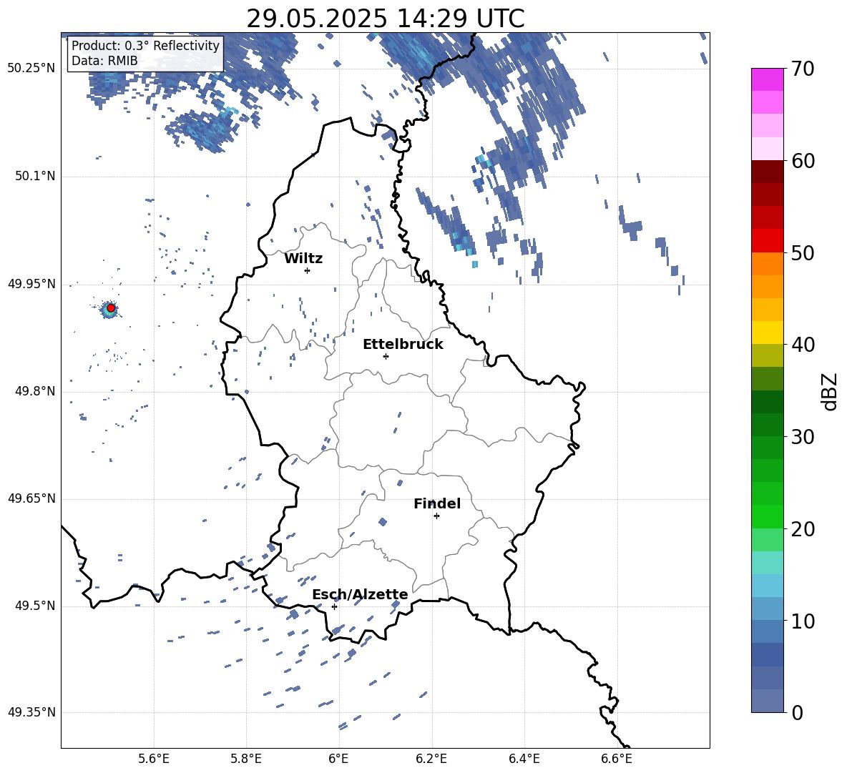
Task: Click the Esch/Alzette label
Action: tap(360, 595)
